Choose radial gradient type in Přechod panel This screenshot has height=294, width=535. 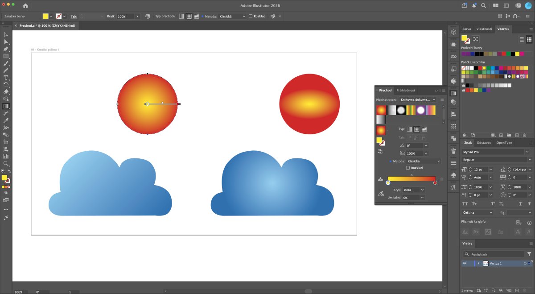pyautogui.click(x=417, y=129)
